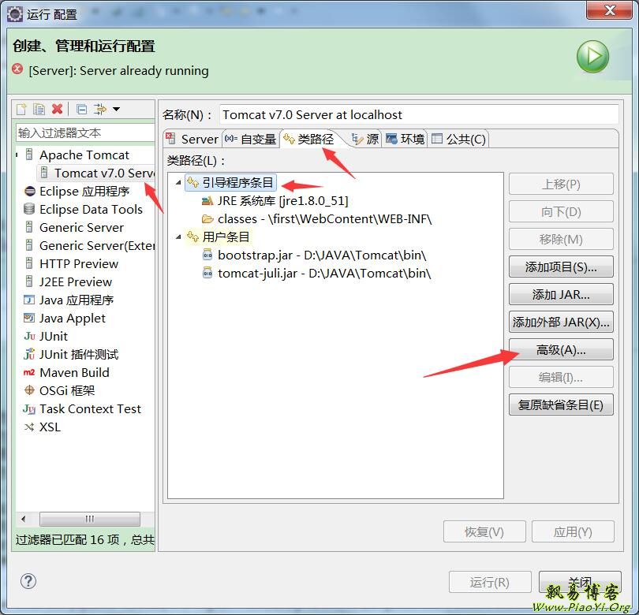The width and height of the screenshot is (639, 615).
Task: Click the help question mark icon
Action: tap(28, 581)
